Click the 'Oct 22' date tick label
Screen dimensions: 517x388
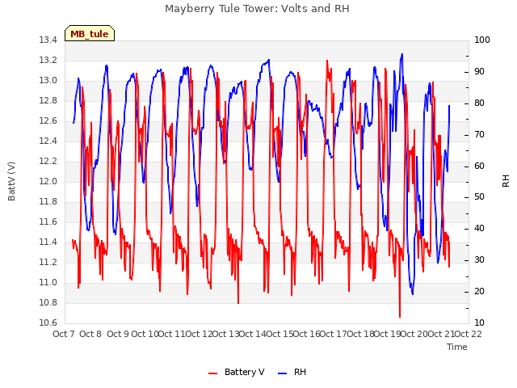pyautogui.click(x=468, y=334)
